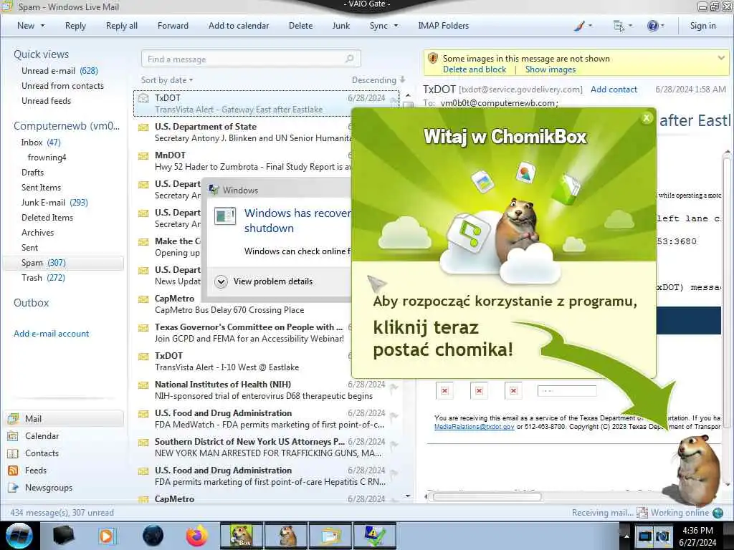This screenshot has width=734, height=550.
Task: Flag the NIH message
Action: pyautogui.click(x=394, y=387)
